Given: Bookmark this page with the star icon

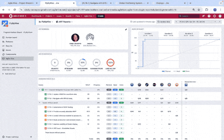Looking at the screenshot, I should point(199,10).
